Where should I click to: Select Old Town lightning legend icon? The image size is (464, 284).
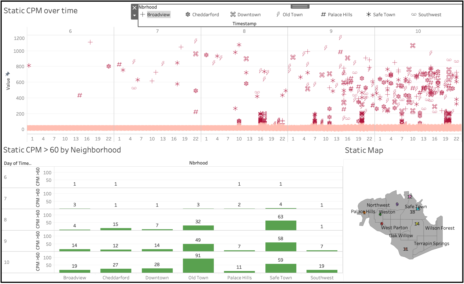278,14
